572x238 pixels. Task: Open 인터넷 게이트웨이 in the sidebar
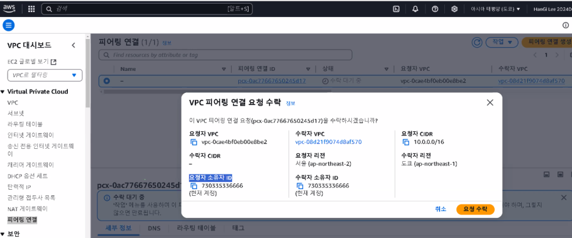(31, 135)
